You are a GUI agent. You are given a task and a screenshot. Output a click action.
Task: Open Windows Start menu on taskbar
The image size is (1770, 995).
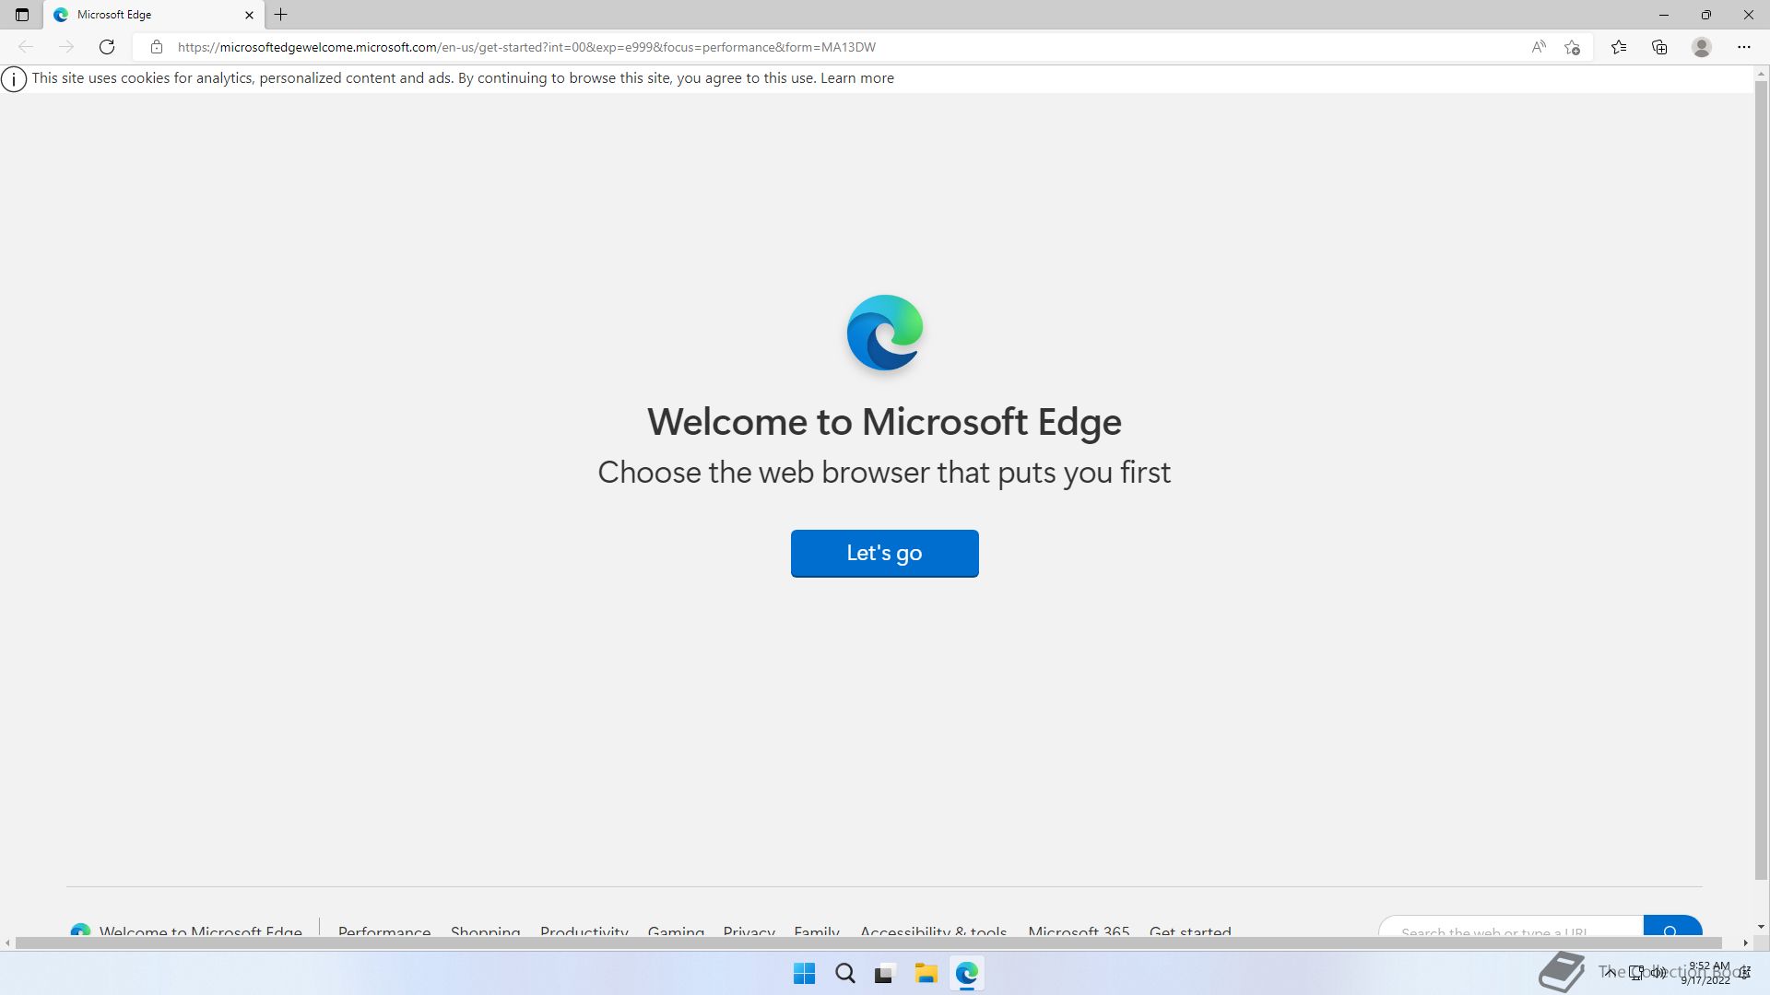[804, 974]
